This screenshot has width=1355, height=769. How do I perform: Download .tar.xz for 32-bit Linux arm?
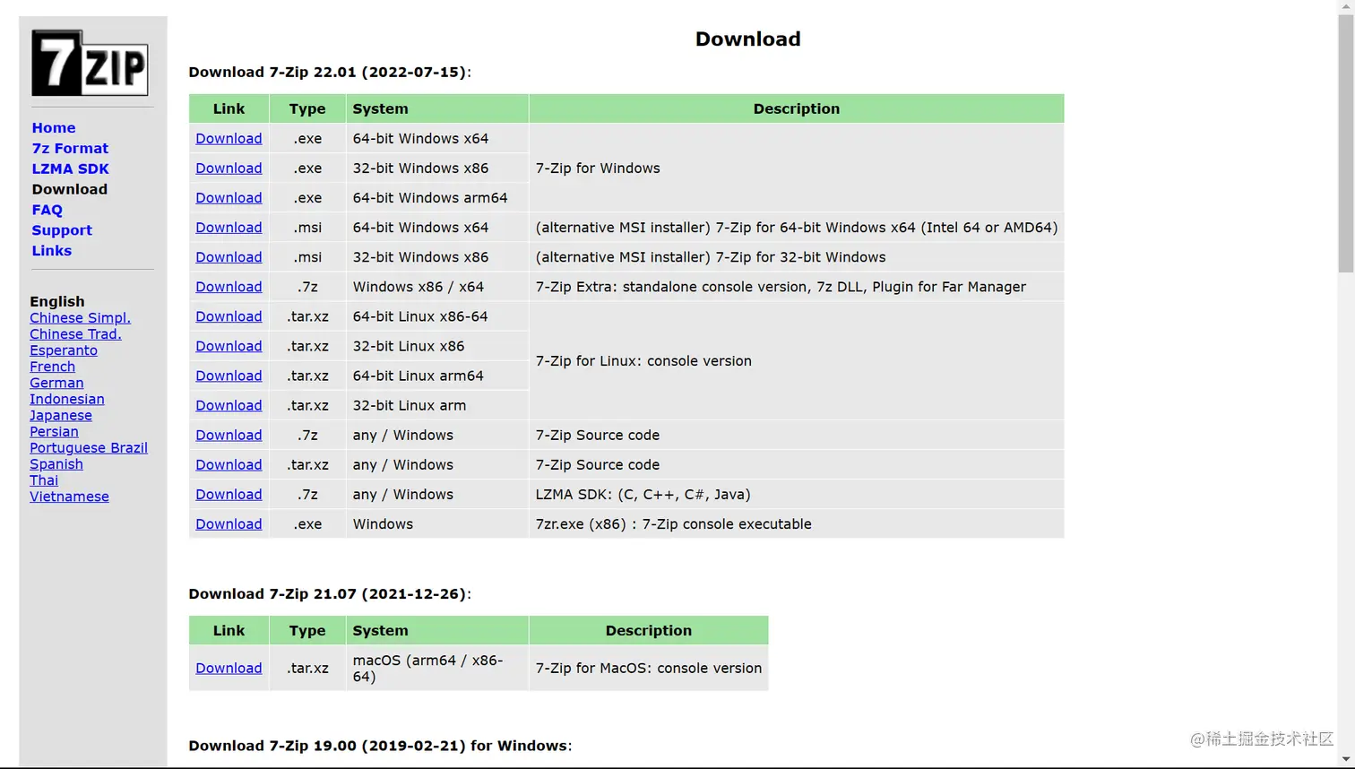(x=229, y=405)
